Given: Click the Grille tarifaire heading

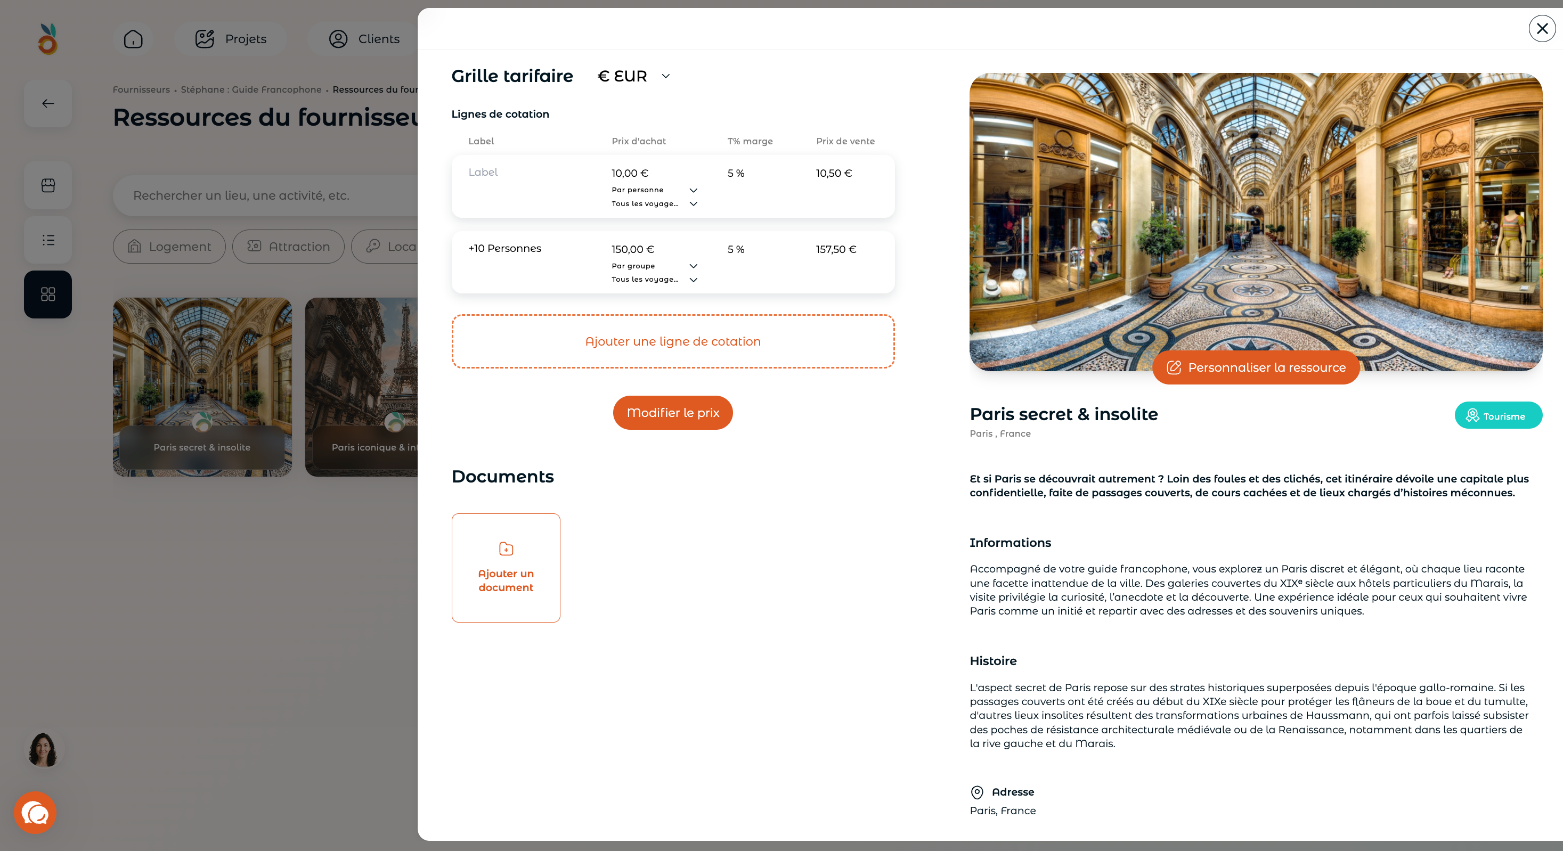Looking at the screenshot, I should pos(512,76).
